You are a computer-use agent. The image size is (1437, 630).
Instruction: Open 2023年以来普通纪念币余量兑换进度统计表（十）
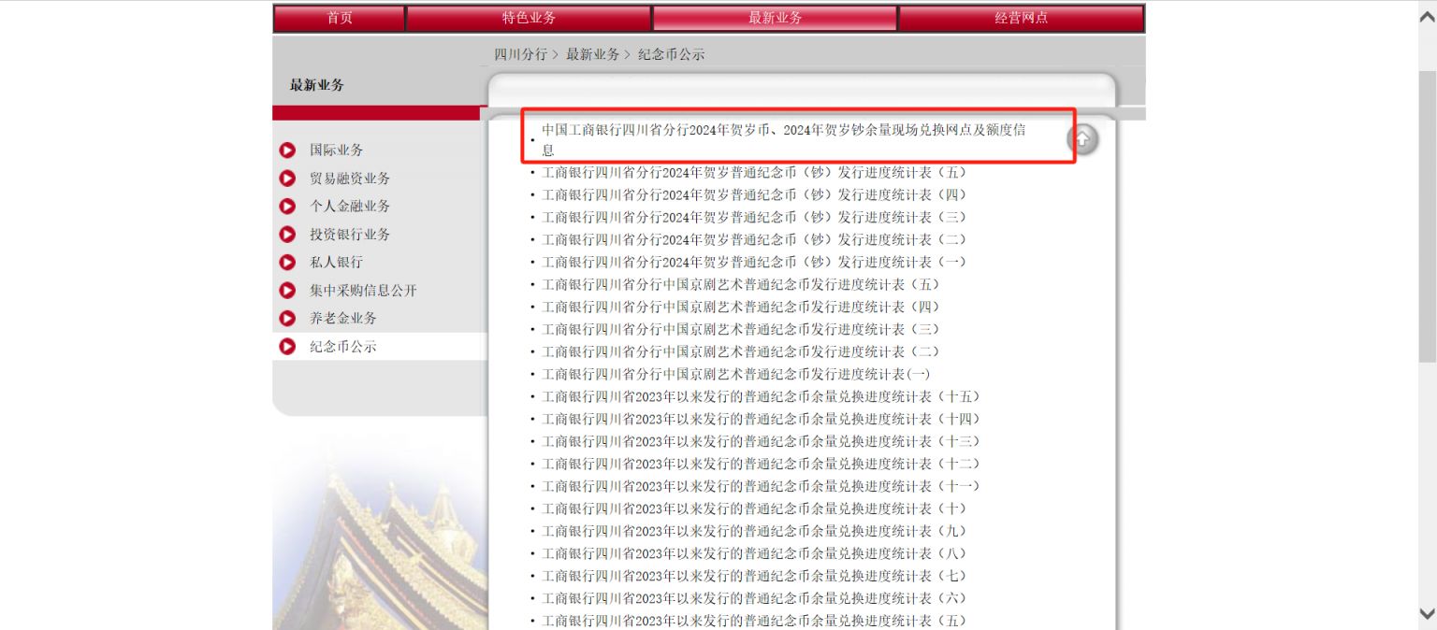[x=755, y=508]
